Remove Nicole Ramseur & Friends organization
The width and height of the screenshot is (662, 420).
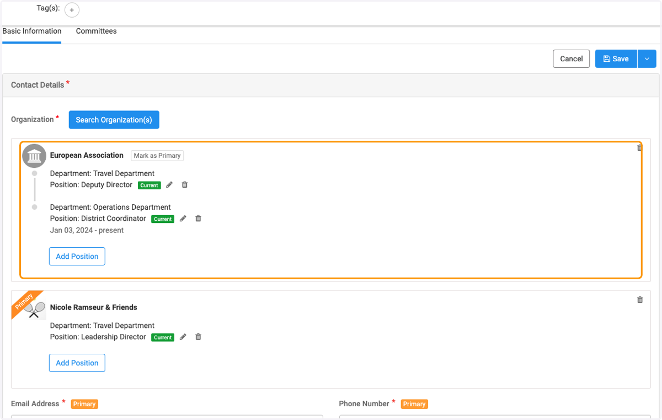click(640, 300)
